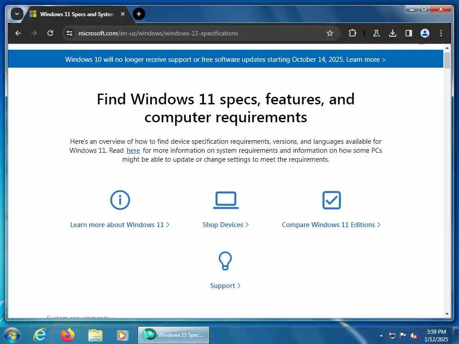The width and height of the screenshot is (459, 344).
Task: Launch Firefox from taskbar
Action: pyautogui.click(x=68, y=335)
